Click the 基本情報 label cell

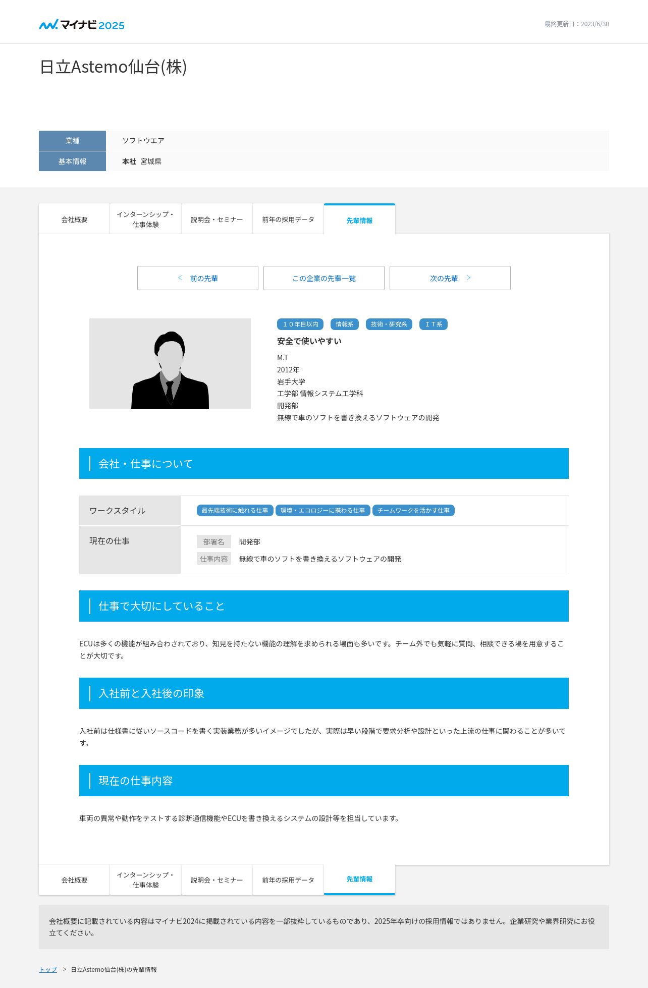(72, 161)
